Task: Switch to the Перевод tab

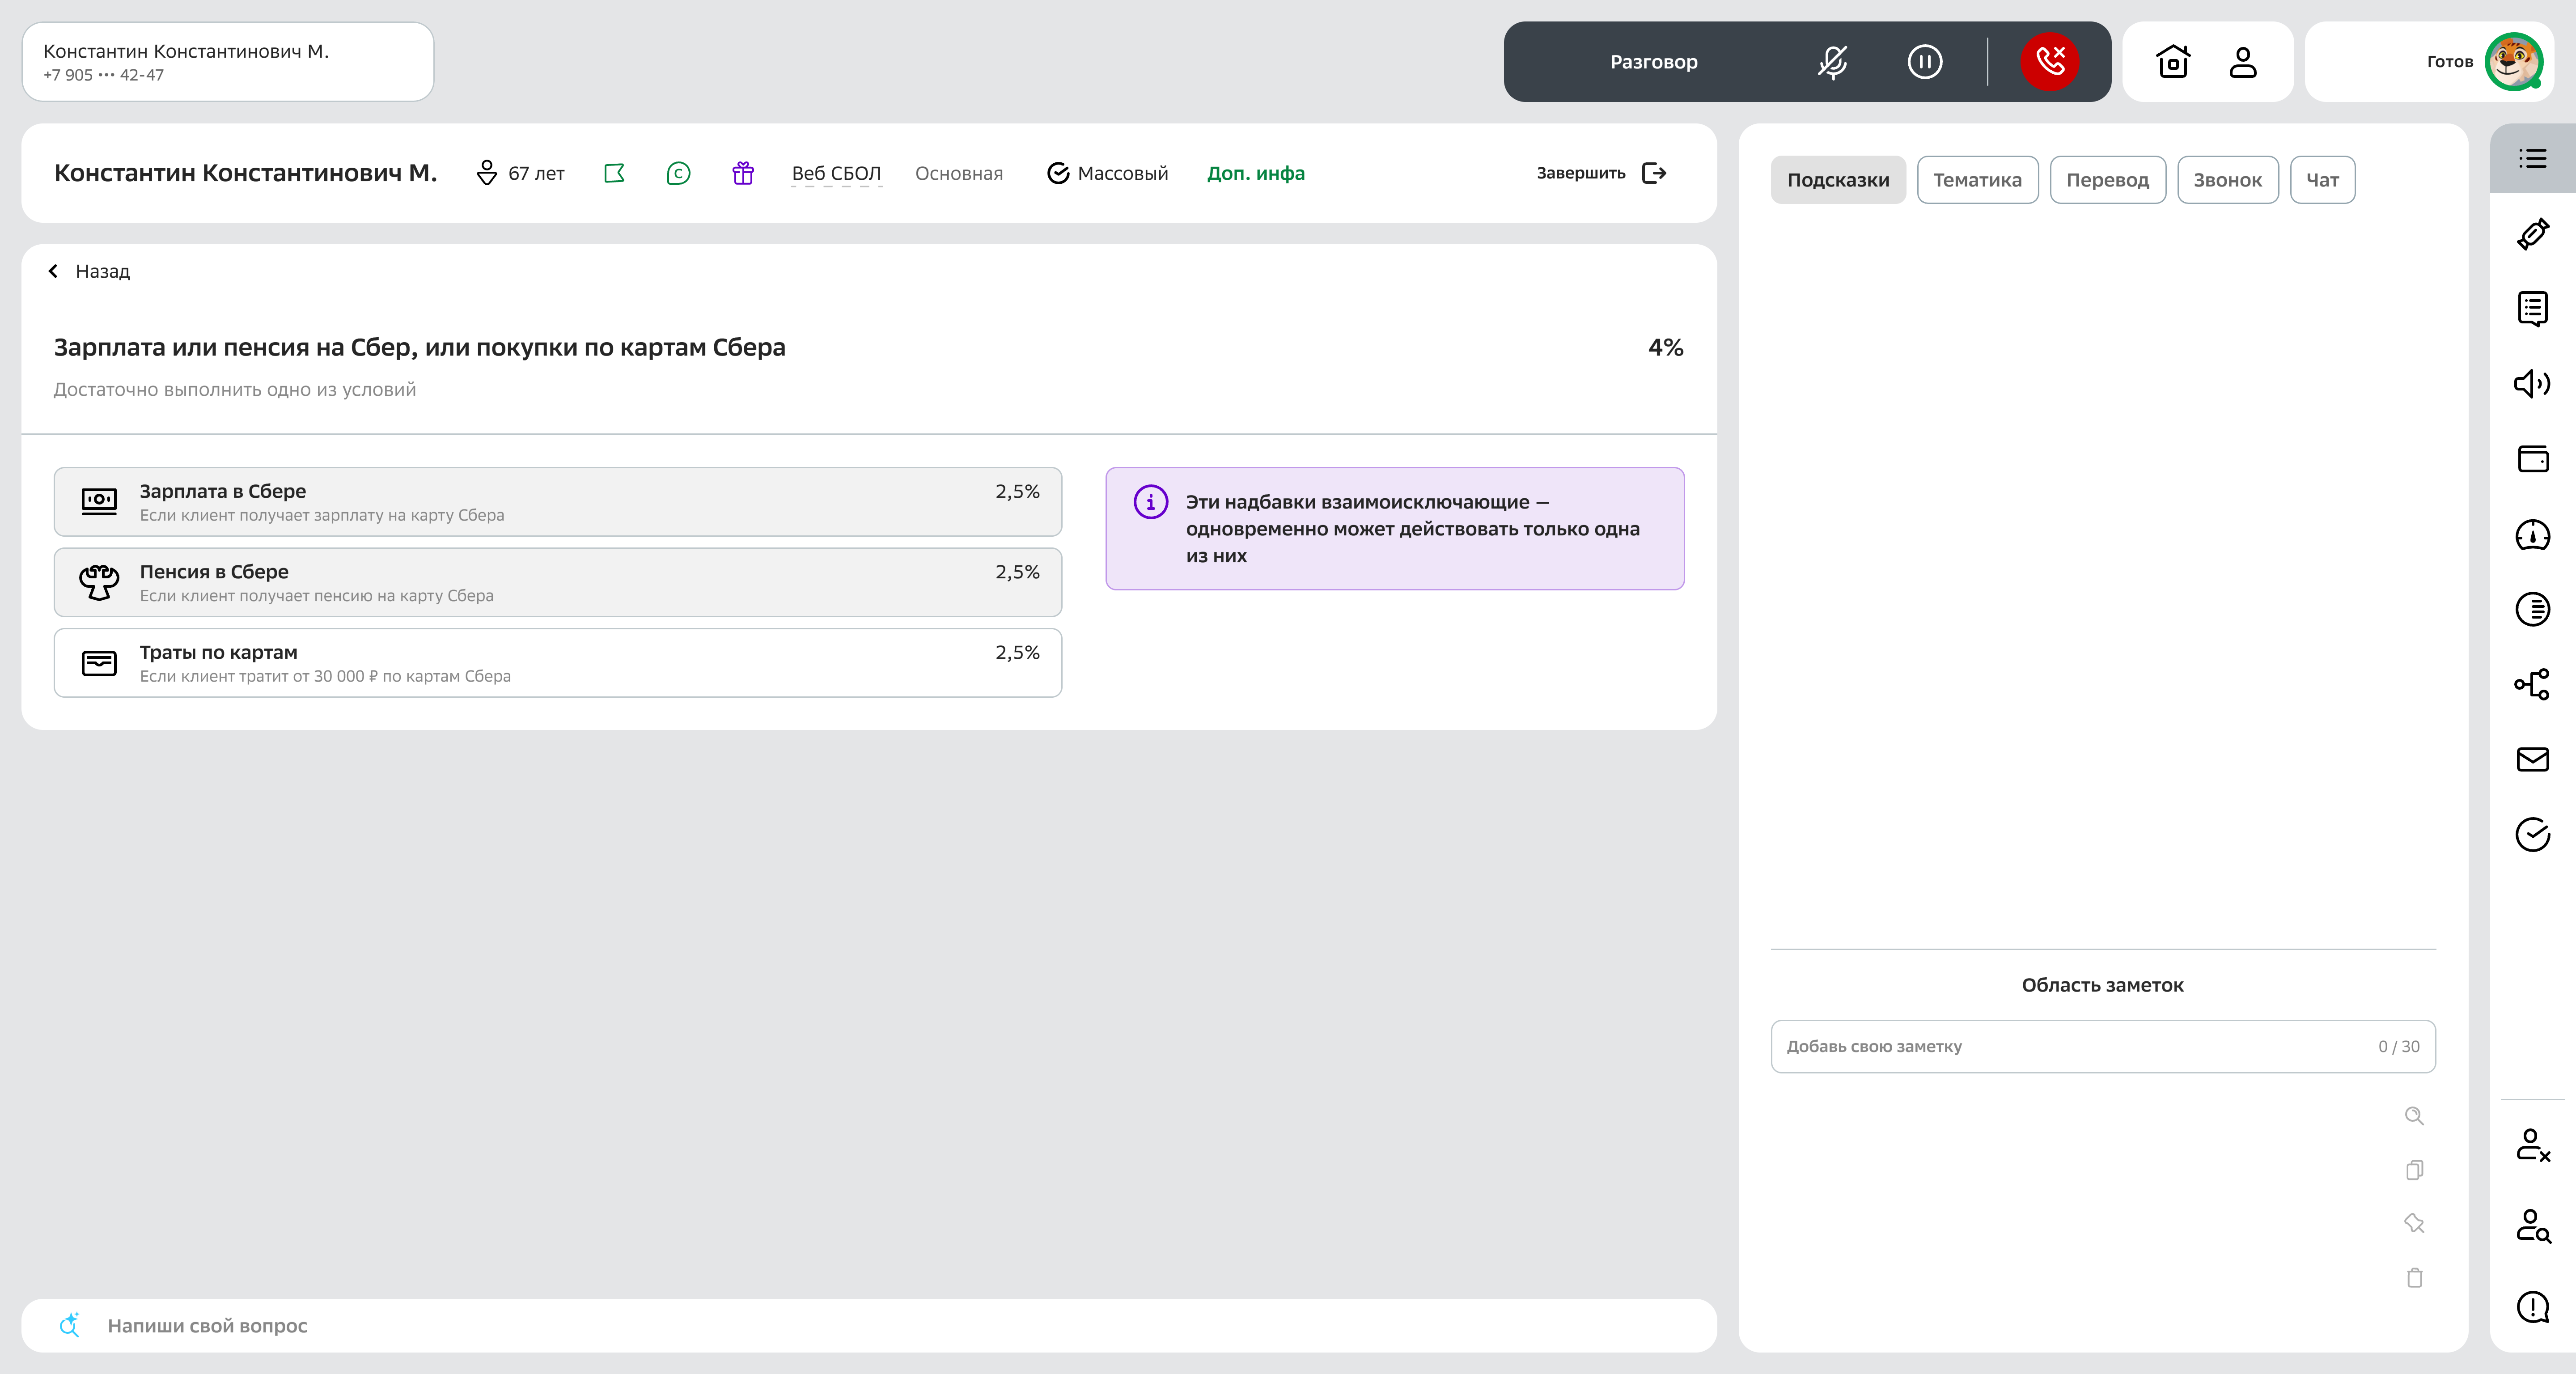Action: tap(2107, 180)
